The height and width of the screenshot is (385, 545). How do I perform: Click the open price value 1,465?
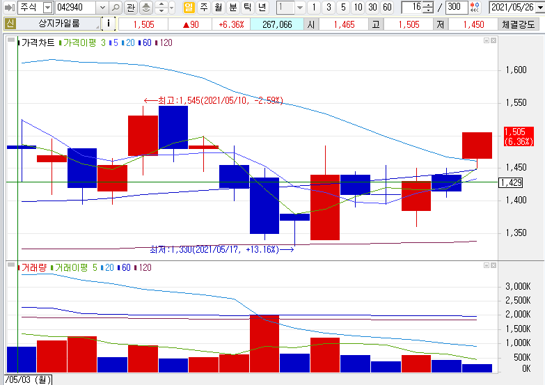[x=344, y=24]
